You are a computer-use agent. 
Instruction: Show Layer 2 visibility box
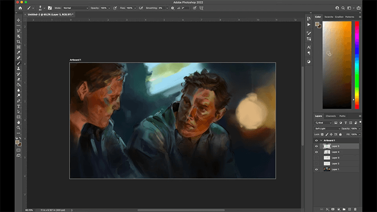click(317, 164)
